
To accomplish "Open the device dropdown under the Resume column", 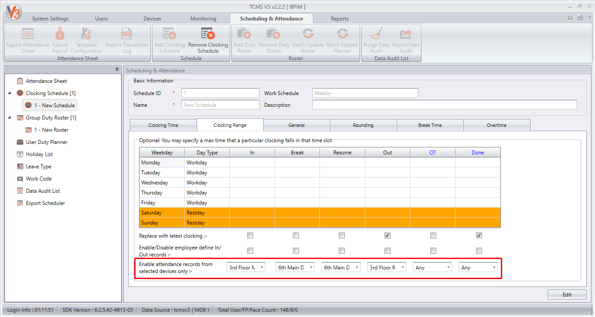I will 341,267.
